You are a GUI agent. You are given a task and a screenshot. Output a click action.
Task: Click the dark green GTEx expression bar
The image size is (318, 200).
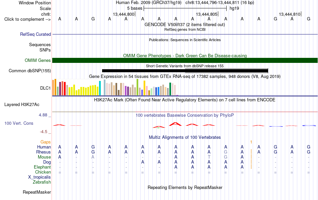coord(170,89)
